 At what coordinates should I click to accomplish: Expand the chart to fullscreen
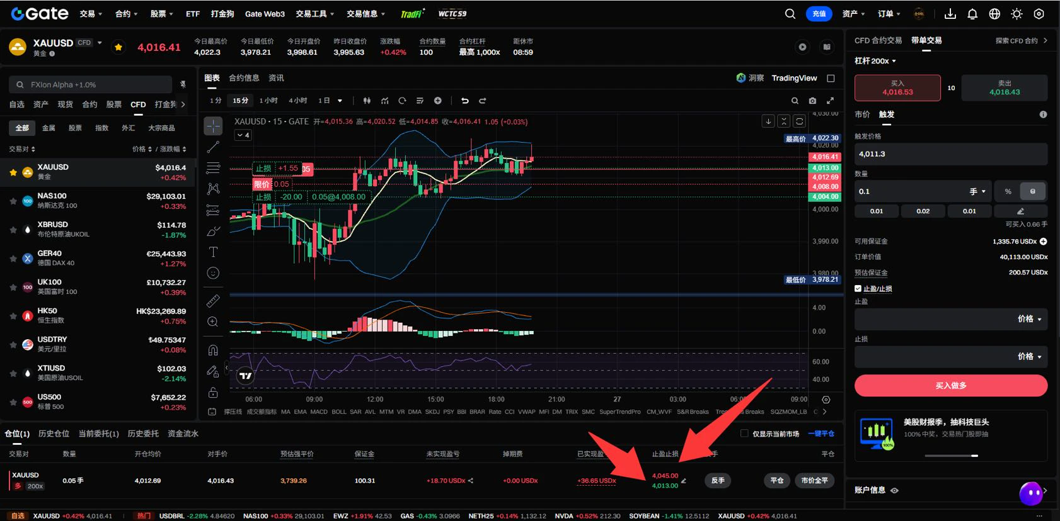pos(830,101)
